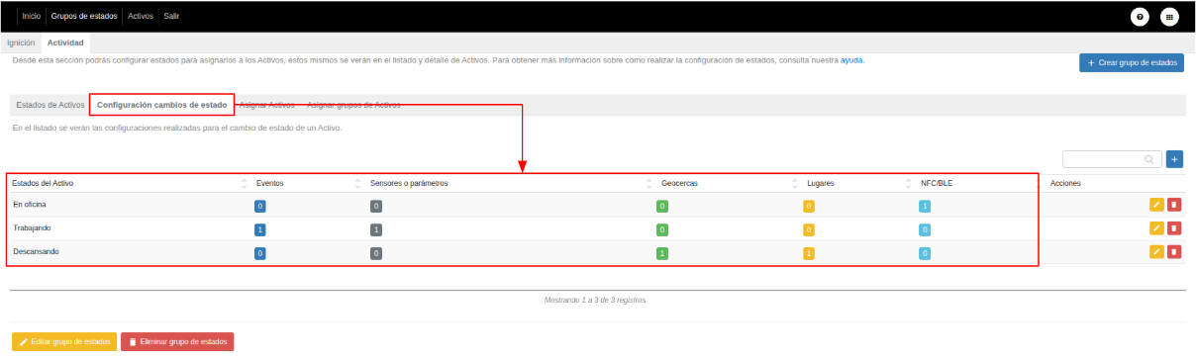Click Geocercas badge for Trabajando

point(662,229)
